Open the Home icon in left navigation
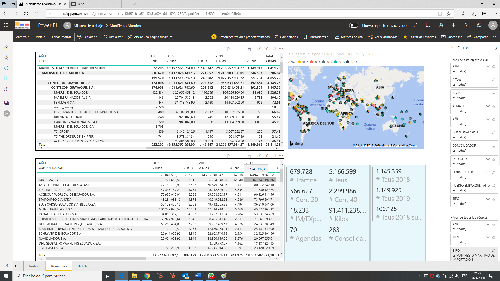 6,47
